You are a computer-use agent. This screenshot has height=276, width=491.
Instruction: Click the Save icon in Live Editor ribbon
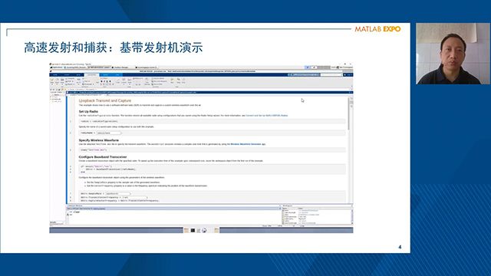click(62, 80)
